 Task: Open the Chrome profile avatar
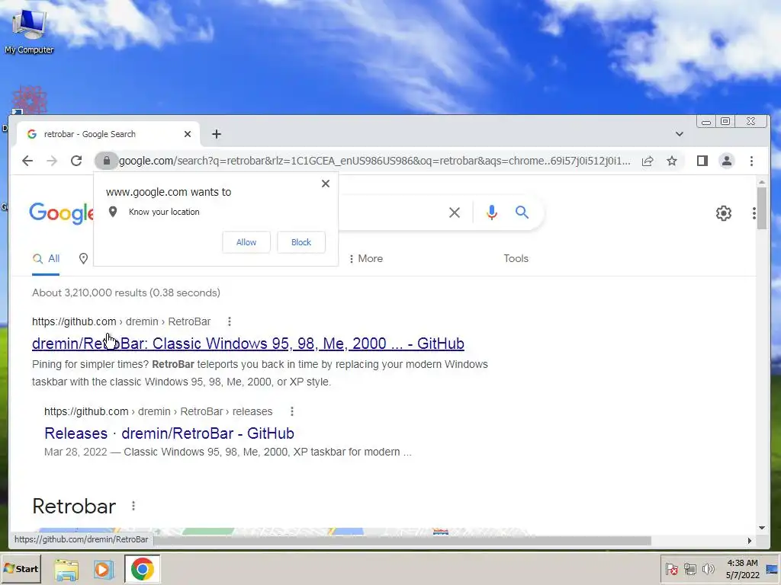pyautogui.click(x=727, y=161)
